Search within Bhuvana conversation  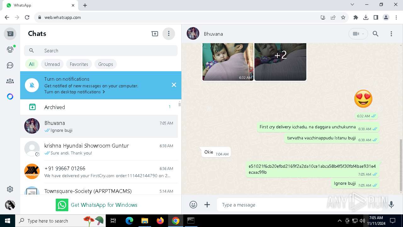376,34
